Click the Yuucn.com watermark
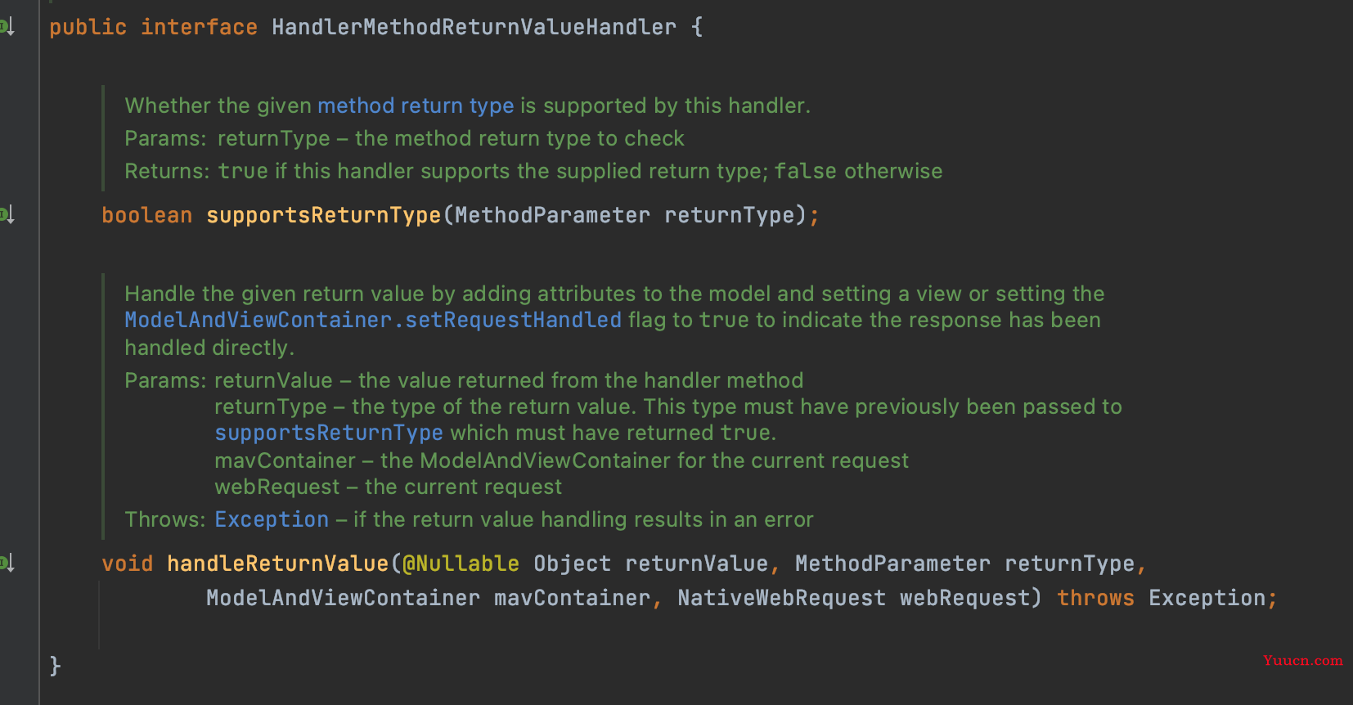Screen dimensions: 1353x705 1302,661
